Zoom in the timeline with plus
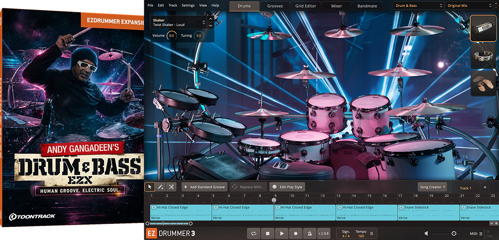 point(496,223)
